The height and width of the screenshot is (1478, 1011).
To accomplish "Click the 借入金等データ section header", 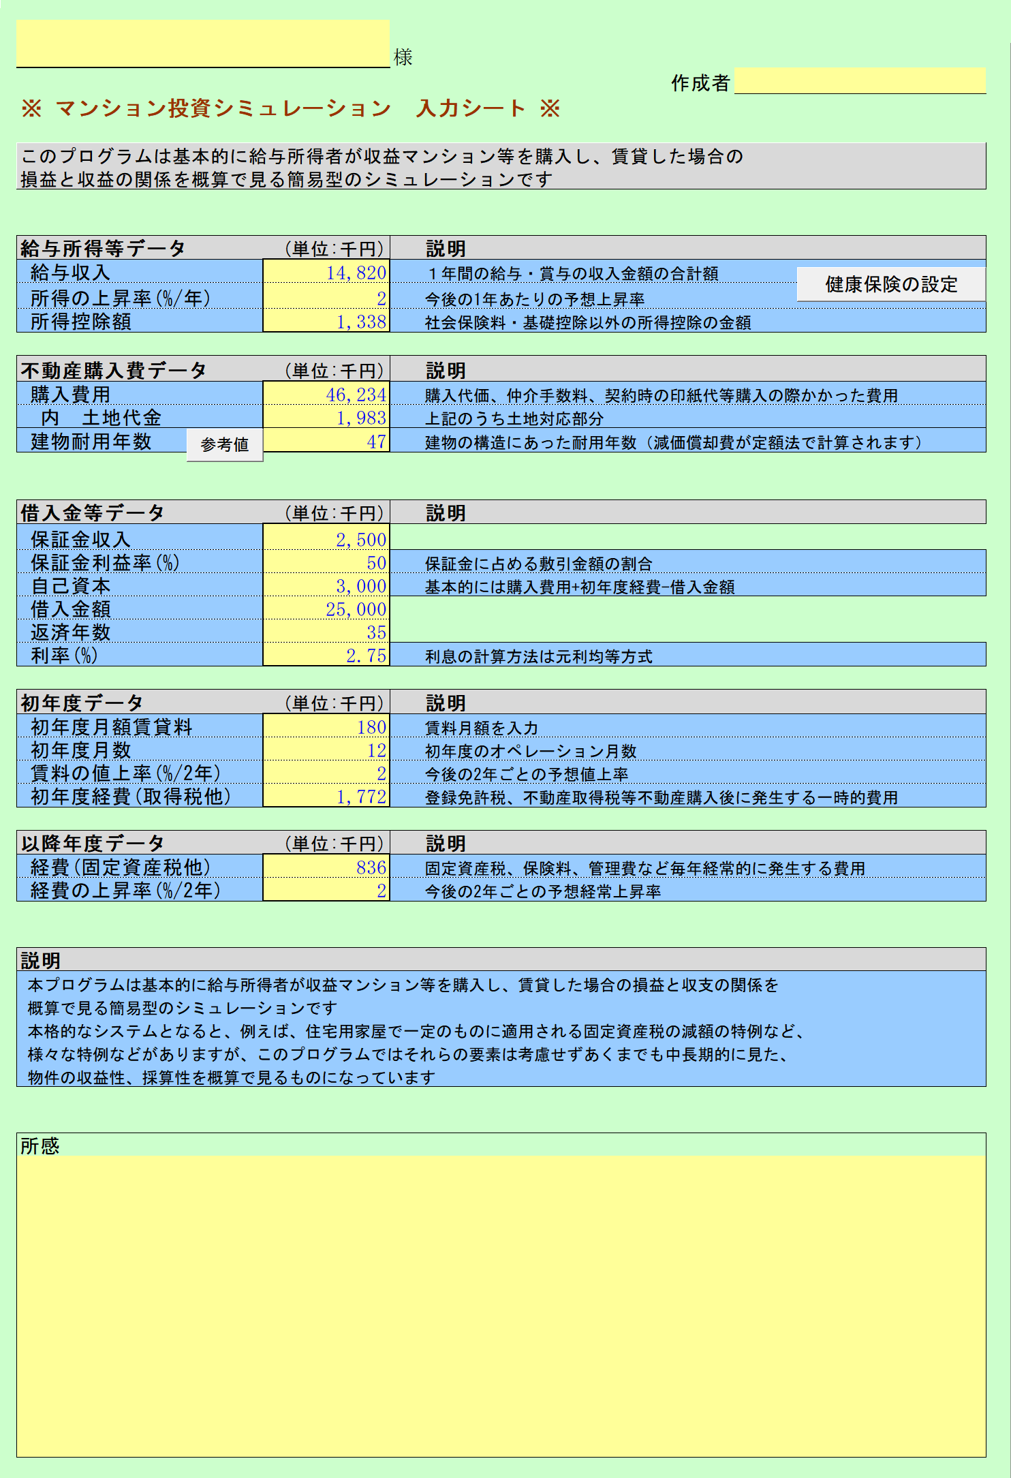I will coord(93,512).
